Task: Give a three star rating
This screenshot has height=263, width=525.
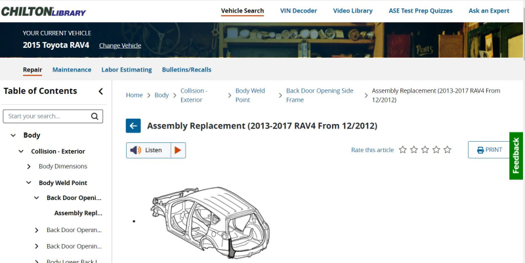Action: tap(425, 150)
